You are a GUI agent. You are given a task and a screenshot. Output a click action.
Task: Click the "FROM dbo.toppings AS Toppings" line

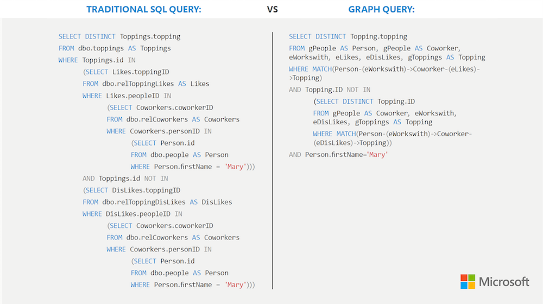pos(115,48)
